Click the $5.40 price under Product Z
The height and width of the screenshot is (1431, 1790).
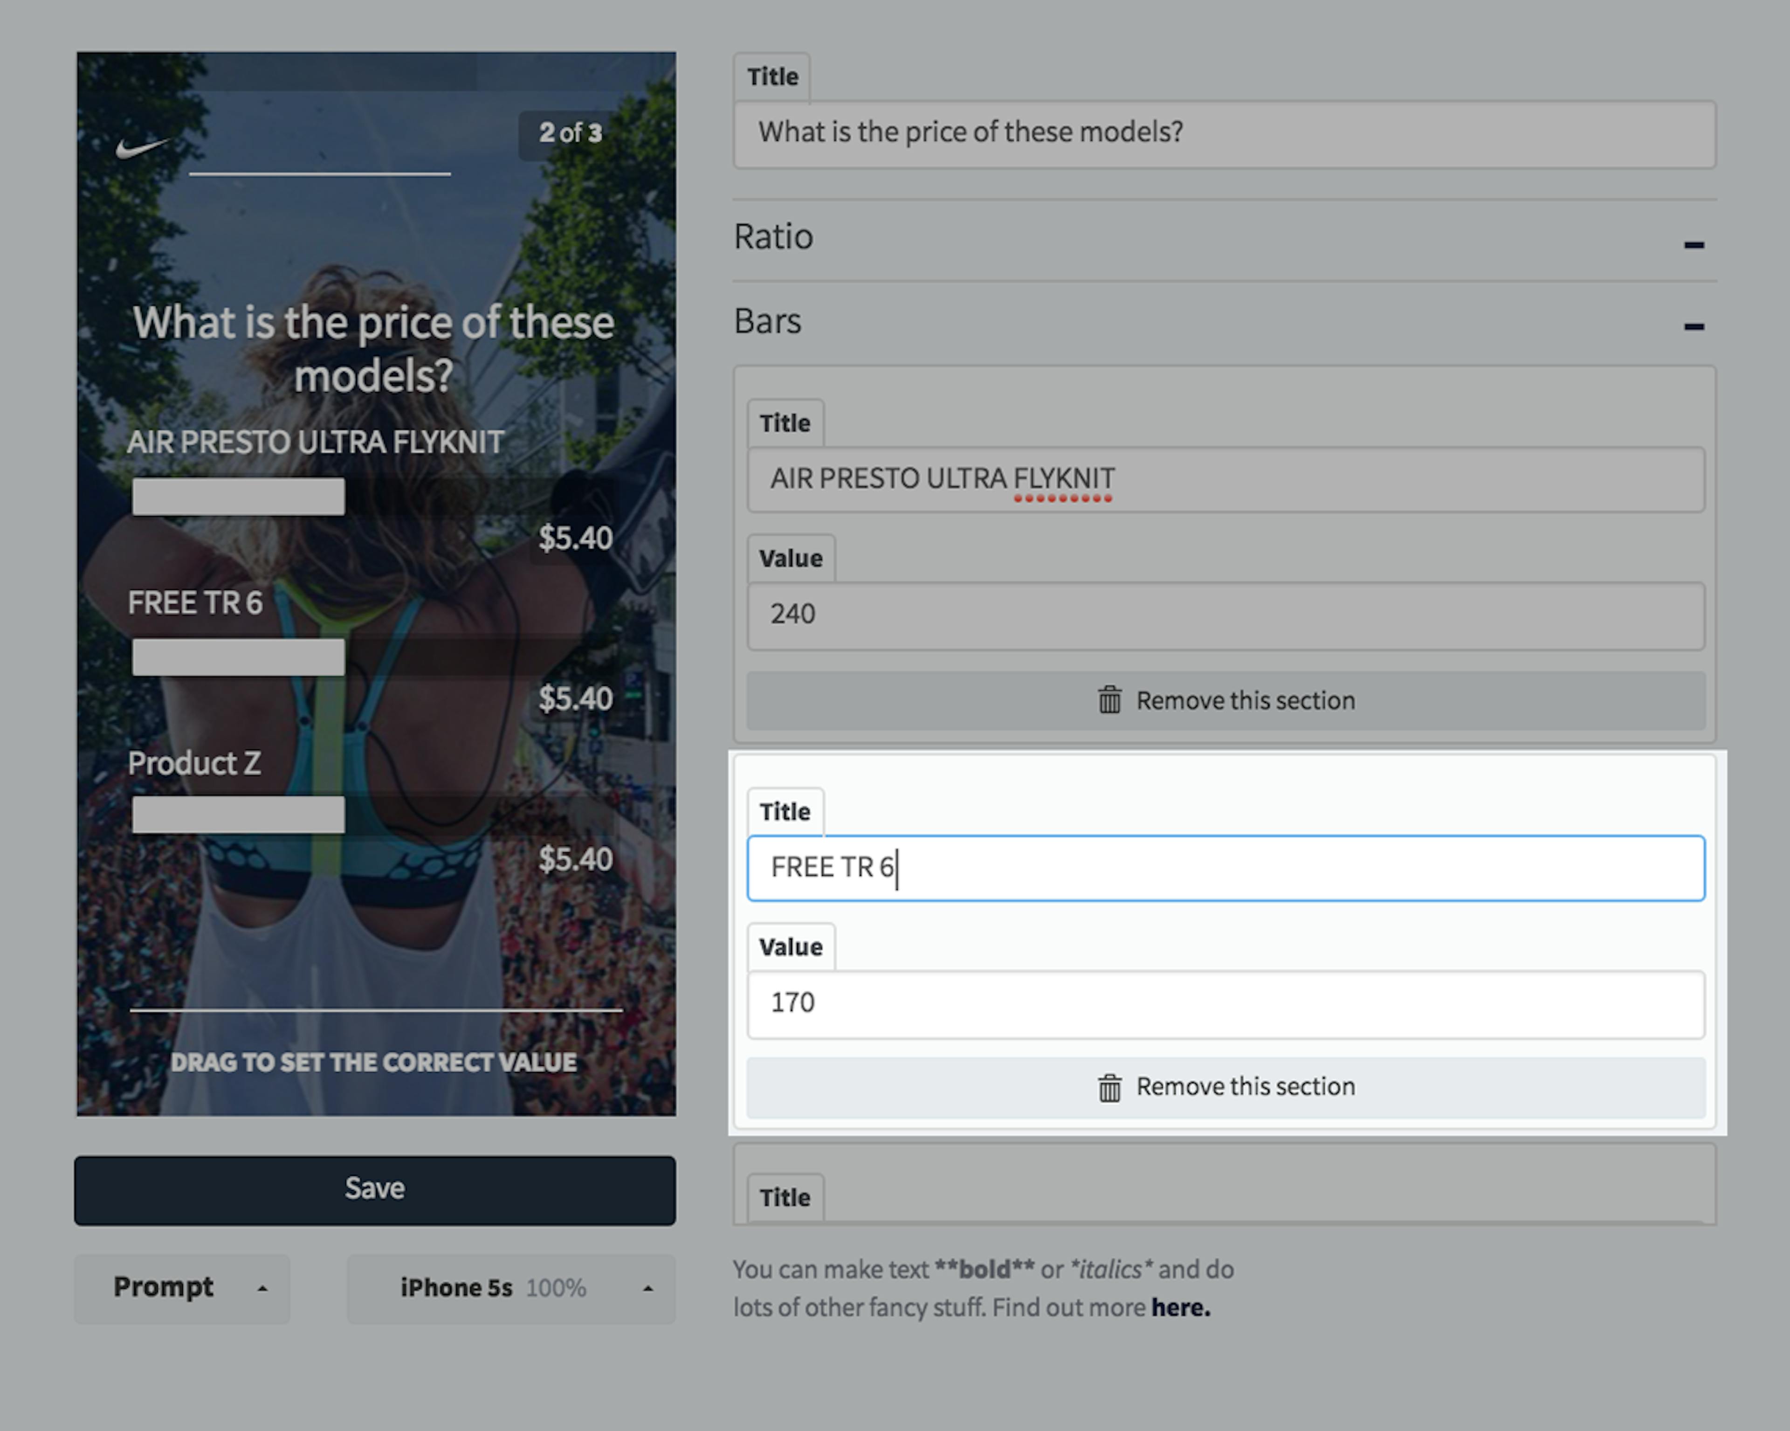tap(575, 859)
